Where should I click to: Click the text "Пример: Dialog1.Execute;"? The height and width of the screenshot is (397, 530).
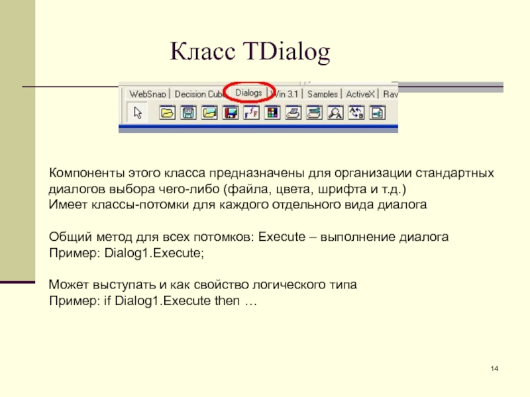pos(127,253)
